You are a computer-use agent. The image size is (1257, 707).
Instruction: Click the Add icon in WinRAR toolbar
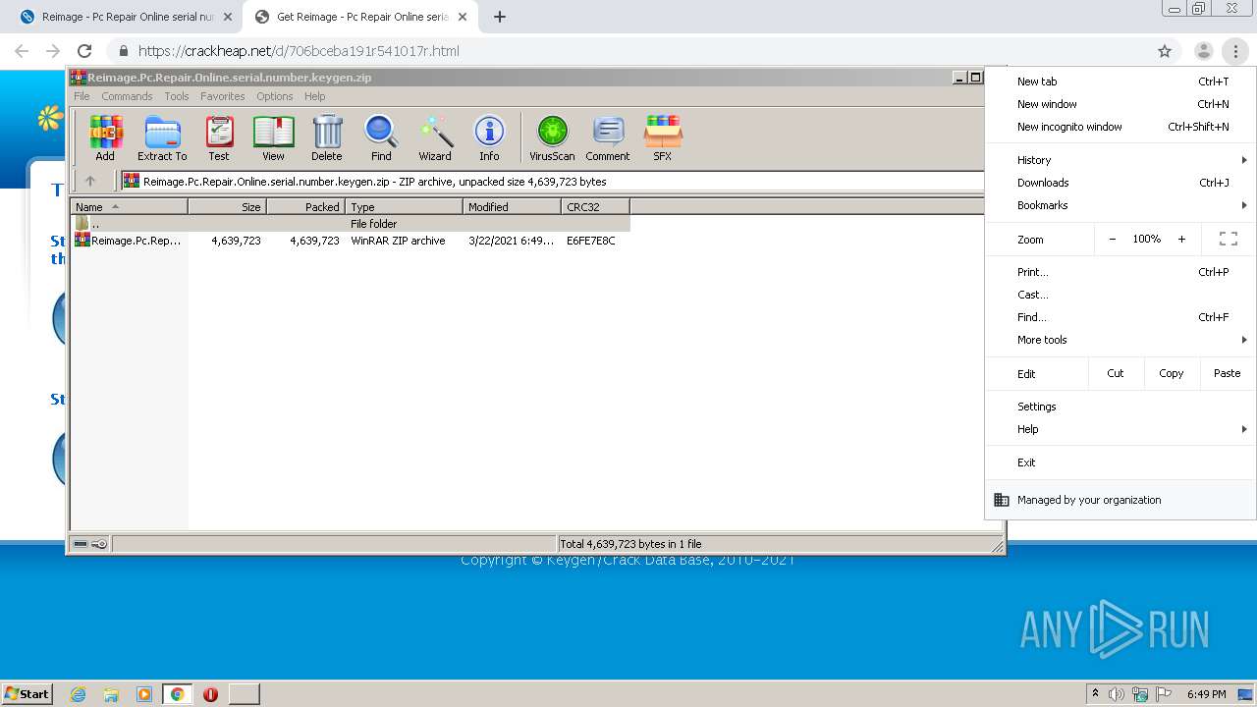105,137
